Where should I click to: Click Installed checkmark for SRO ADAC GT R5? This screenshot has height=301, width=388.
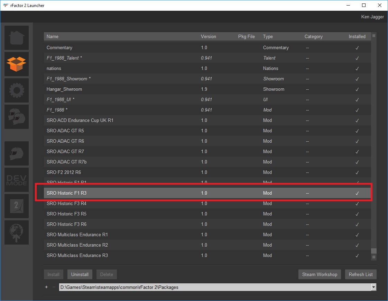tap(357, 131)
